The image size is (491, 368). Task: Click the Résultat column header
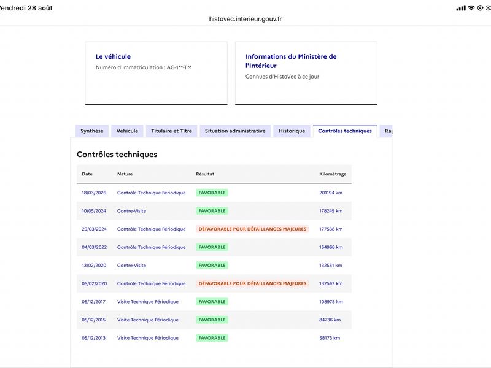click(205, 174)
